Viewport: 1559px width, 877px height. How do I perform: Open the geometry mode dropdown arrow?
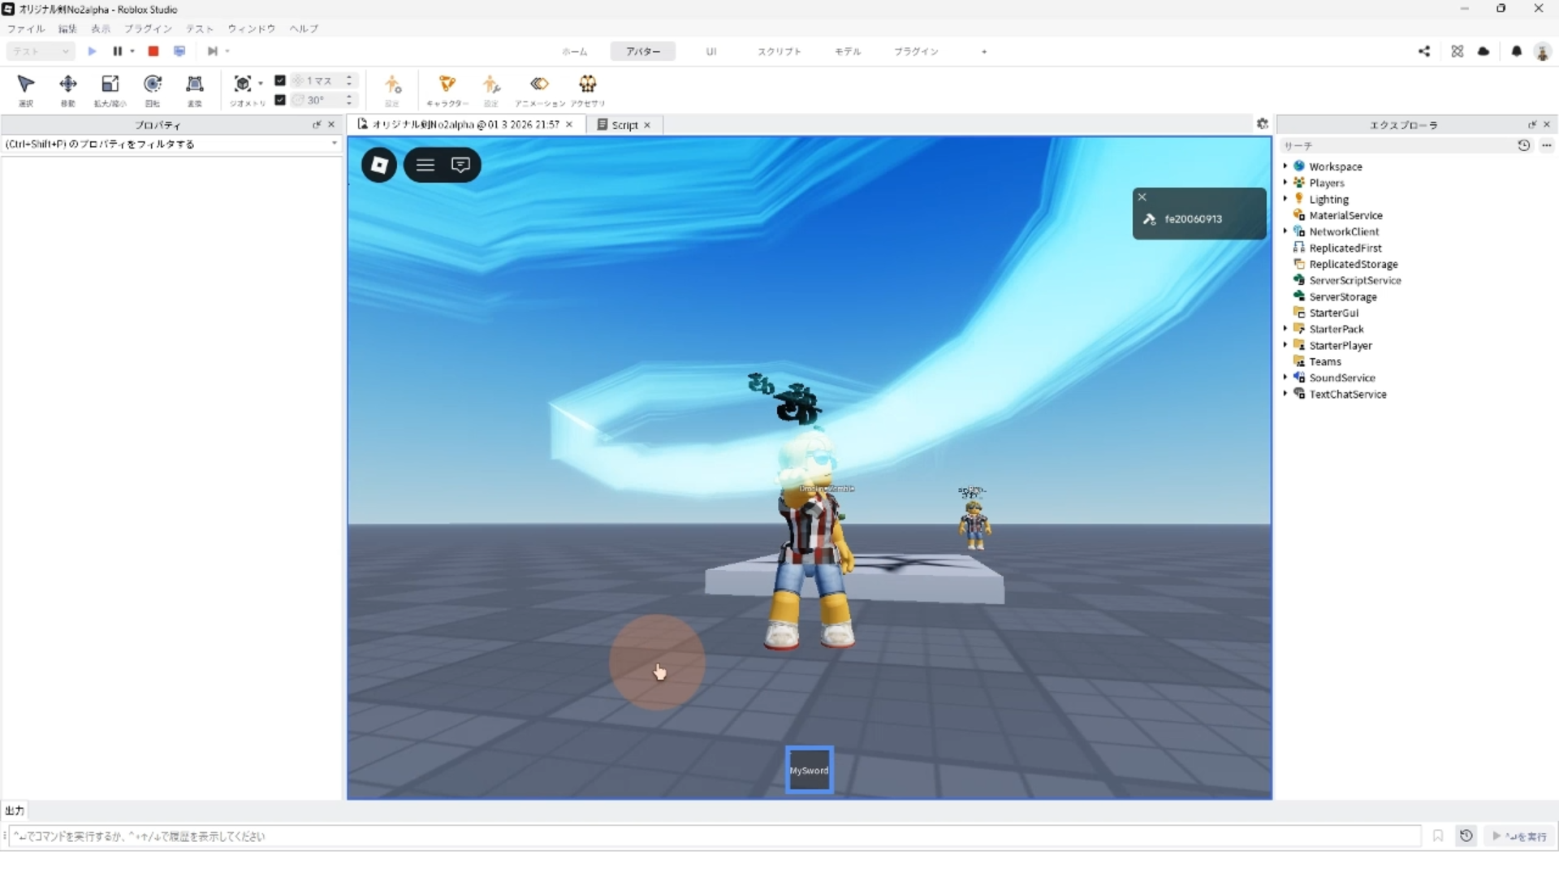click(x=261, y=83)
